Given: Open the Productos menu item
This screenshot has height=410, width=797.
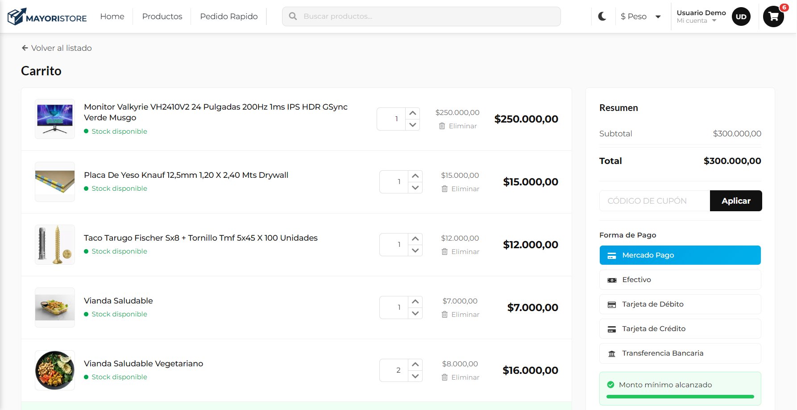Looking at the screenshot, I should click(x=162, y=16).
